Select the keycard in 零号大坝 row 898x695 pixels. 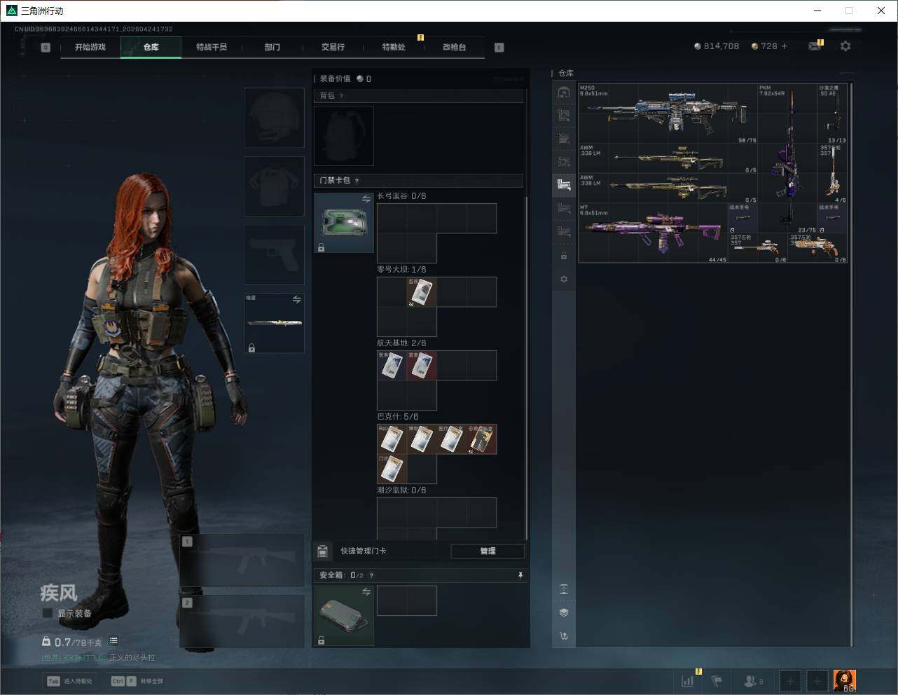click(422, 292)
